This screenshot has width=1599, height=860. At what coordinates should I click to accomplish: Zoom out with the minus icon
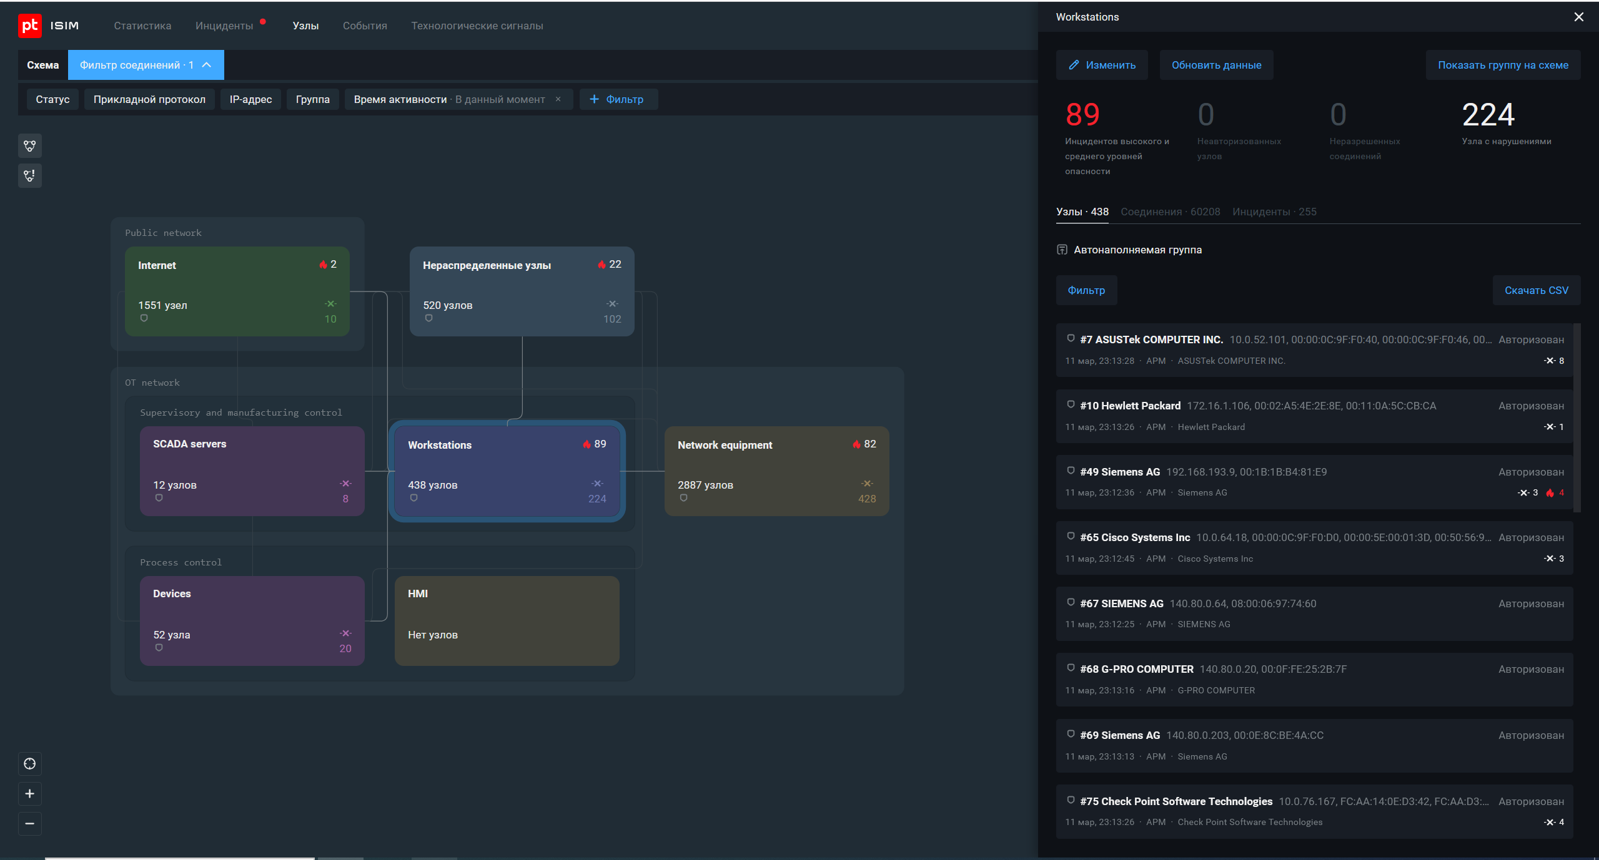point(29,824)
